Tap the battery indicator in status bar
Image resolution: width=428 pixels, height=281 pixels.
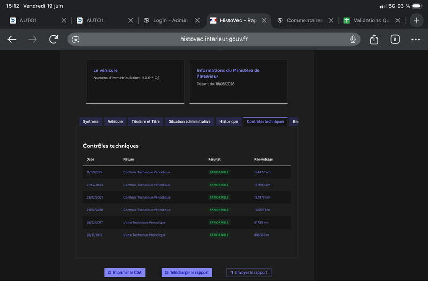point(417,6)
